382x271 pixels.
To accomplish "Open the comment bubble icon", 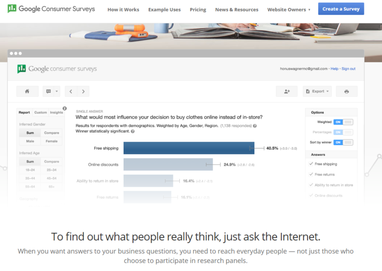I will pyautogui.click(x=48, y=91).
